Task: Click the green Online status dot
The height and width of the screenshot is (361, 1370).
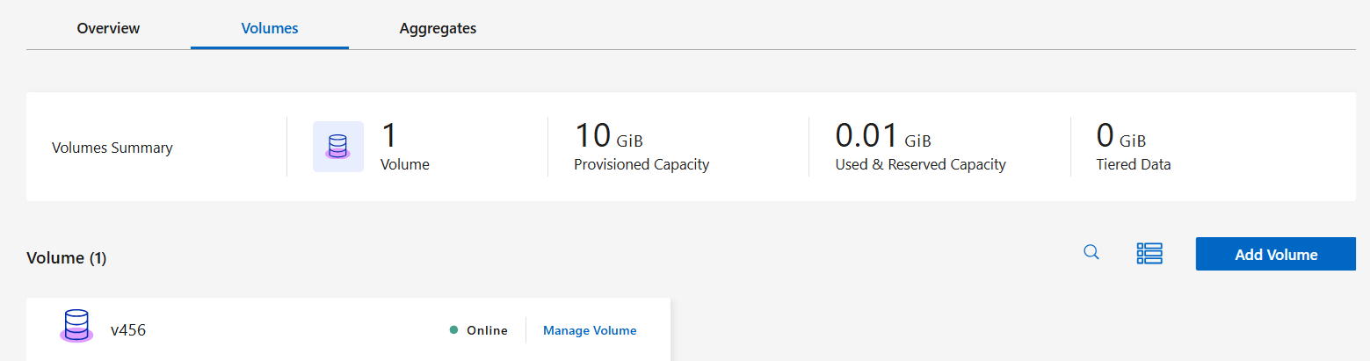Action: (453, 330)
